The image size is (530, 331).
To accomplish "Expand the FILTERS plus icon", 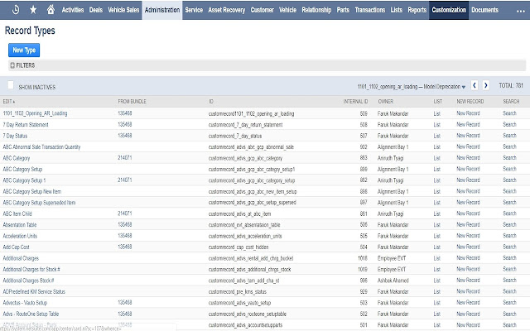I will [x=12, y=65].
